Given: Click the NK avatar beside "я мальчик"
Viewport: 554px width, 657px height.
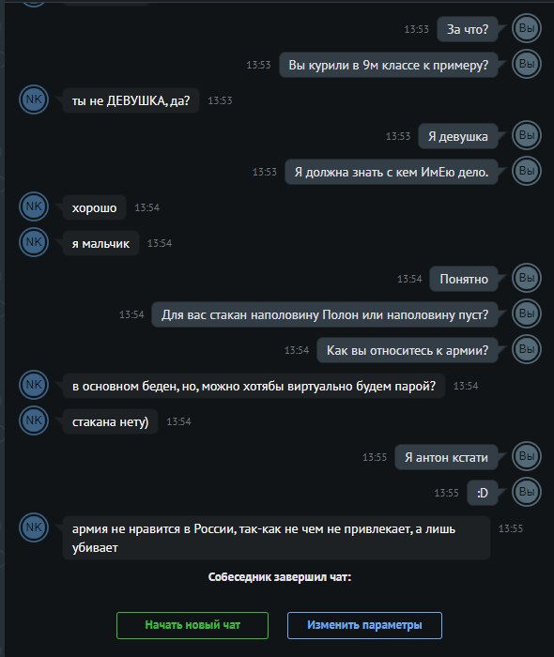Looking at the screenshot, I should [x=34, y=242].
